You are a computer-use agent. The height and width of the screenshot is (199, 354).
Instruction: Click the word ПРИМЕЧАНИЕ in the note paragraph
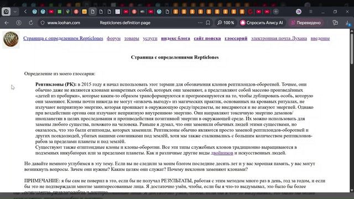[x=42, y=181]
